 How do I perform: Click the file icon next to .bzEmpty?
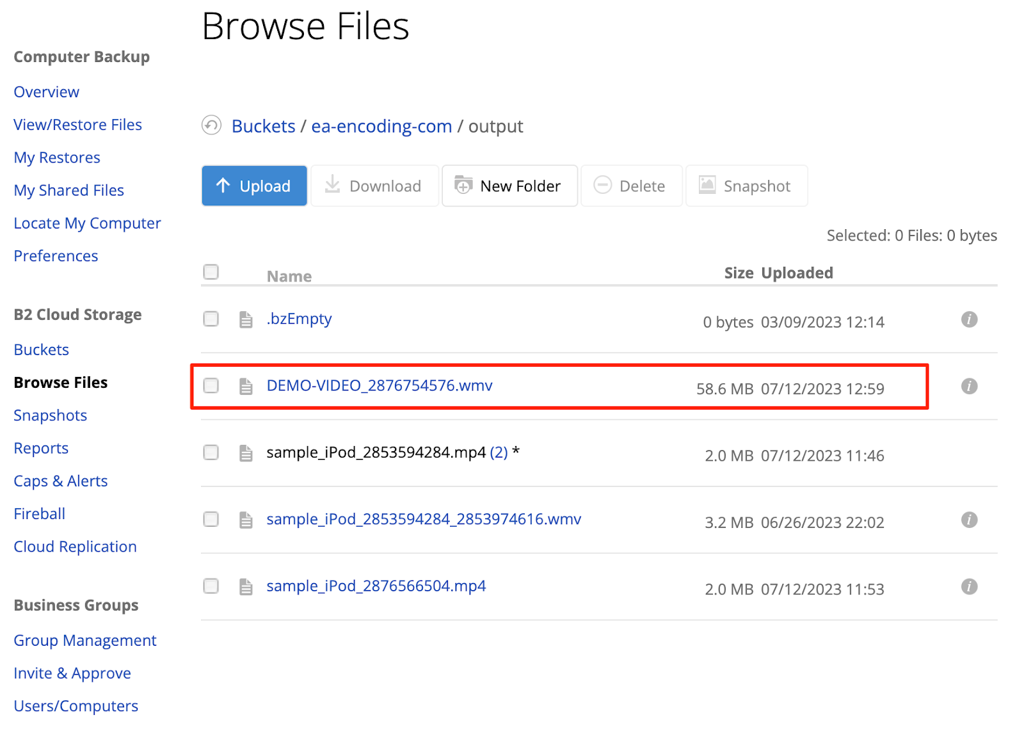(x=246, y=319)
